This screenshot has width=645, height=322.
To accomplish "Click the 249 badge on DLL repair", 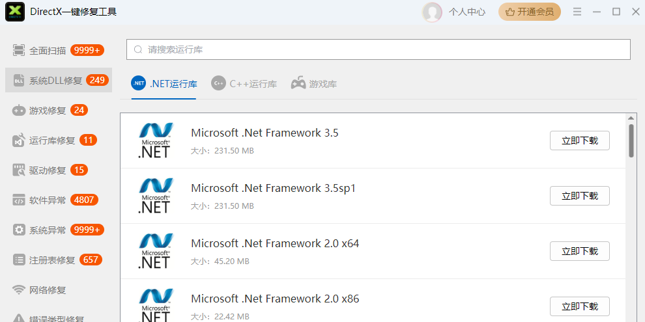I will [x=97, y=80].
